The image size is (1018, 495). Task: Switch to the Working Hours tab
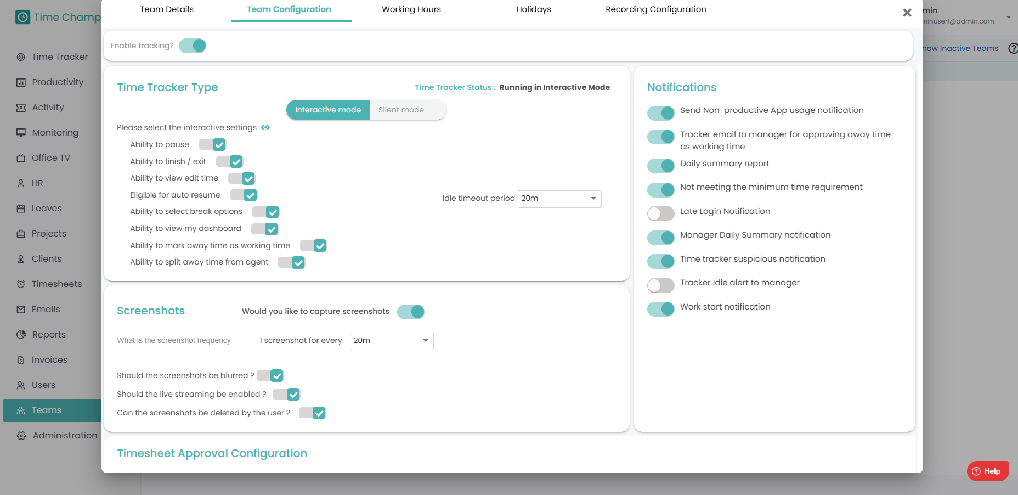click(411, 9)
